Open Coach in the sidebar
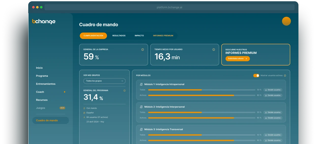The height and width of the screenshot is (144, 316). pos(40,92)
